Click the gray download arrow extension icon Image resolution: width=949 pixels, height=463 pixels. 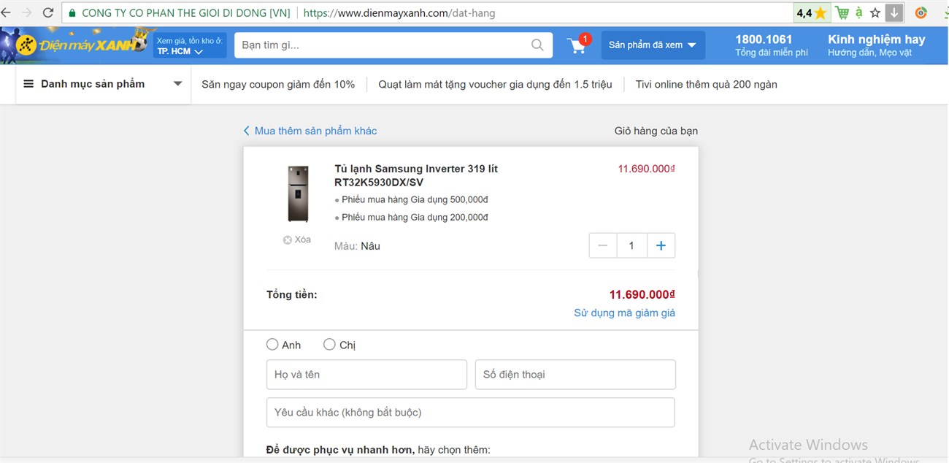click(894, 13)
